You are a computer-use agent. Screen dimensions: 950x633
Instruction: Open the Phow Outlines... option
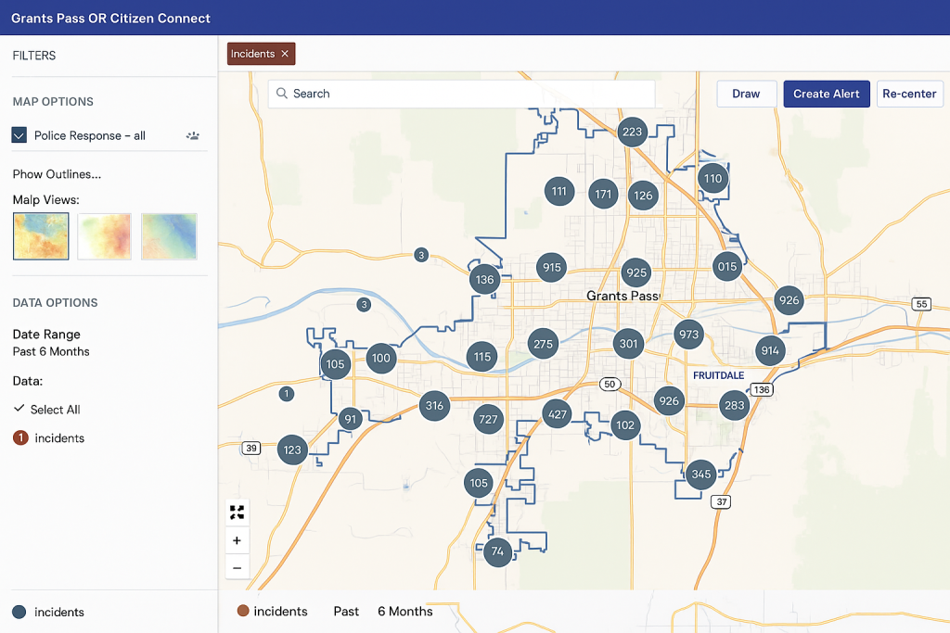[57, 174]
